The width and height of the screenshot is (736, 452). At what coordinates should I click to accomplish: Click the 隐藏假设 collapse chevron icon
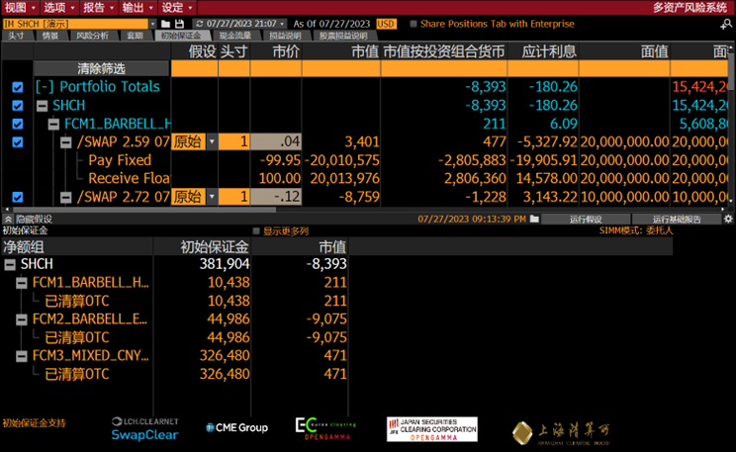[8, 219]
